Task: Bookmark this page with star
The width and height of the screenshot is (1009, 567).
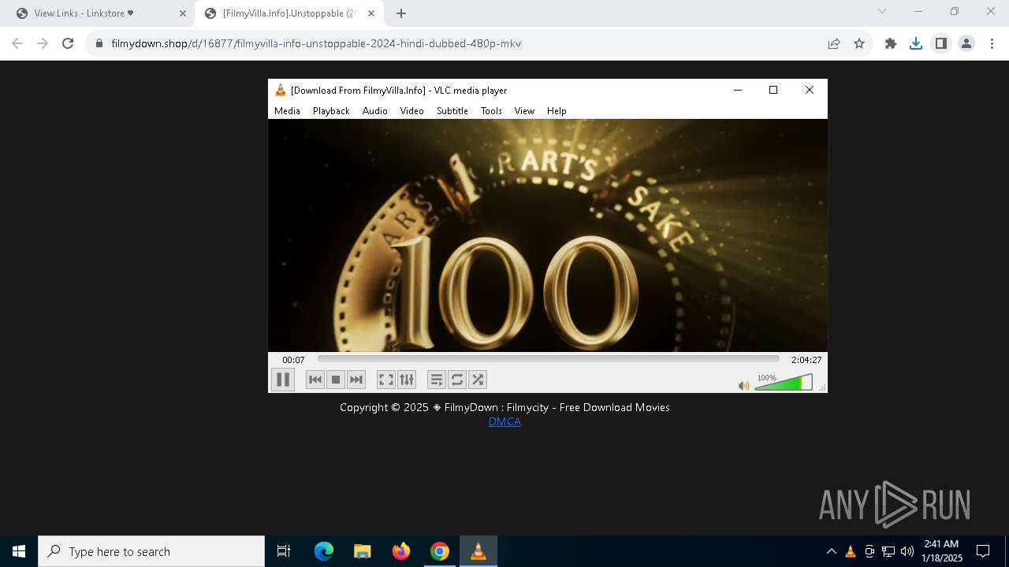Action: [859, 43]
